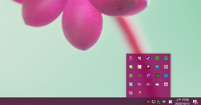Toggle the 中 input language indicator

164,102
